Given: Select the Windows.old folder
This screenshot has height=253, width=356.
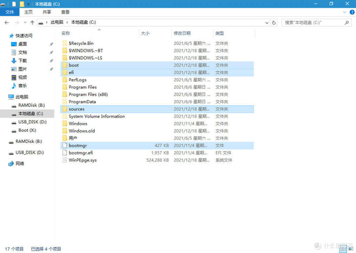Looking at the screenshot, I should [81, 131].
